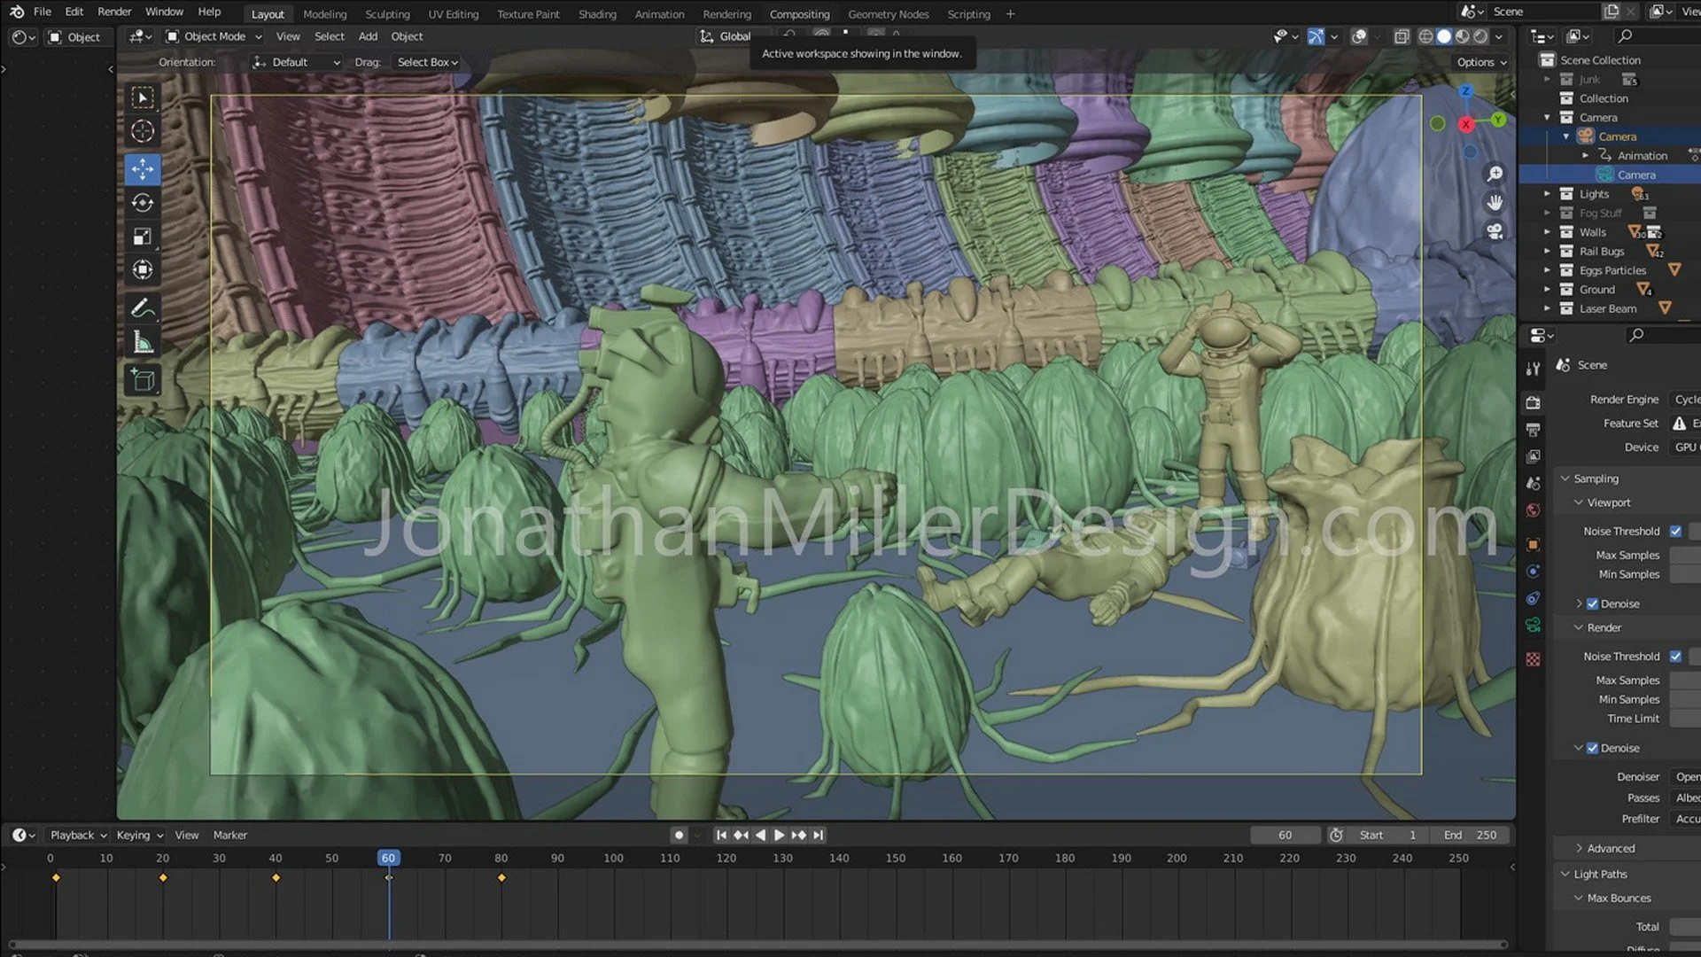Open the Render properties tab icon
The height and width of the screenshot is (957, 1701).
click(1533, 403)
